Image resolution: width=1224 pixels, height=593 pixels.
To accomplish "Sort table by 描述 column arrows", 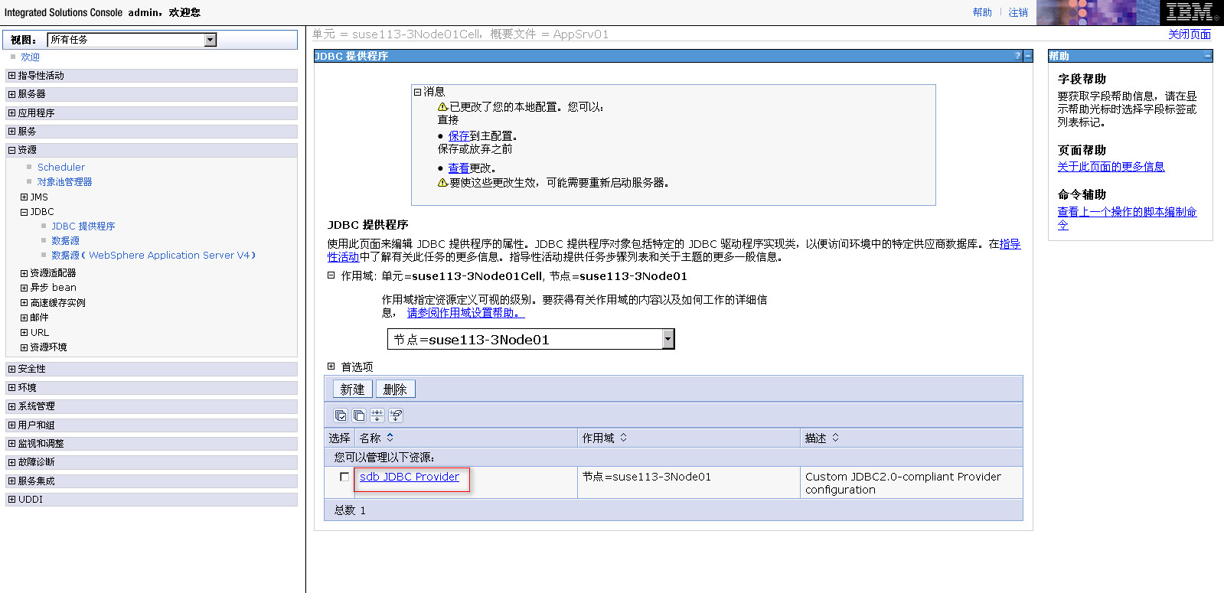I will click(836, 438).
